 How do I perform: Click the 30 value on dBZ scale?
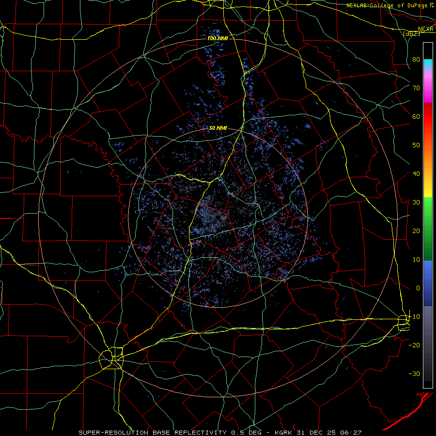416,202
